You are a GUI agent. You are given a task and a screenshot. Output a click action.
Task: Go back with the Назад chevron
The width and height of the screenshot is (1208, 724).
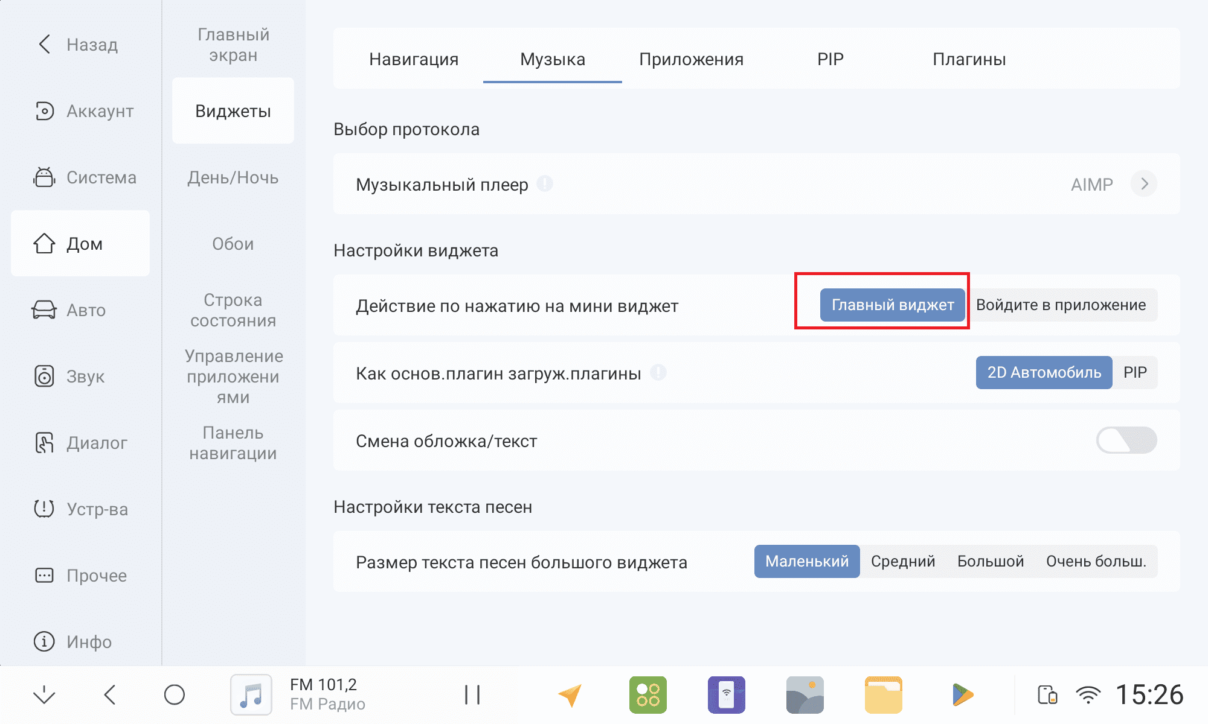click(x=45, y=44)
